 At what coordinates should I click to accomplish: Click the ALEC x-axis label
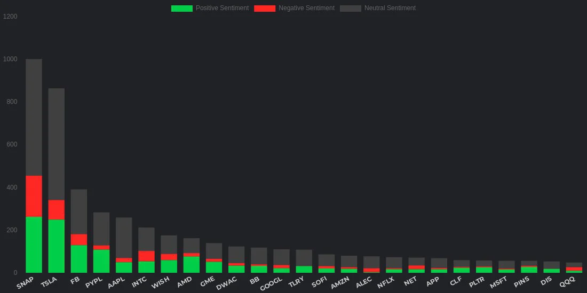[364, 282]
